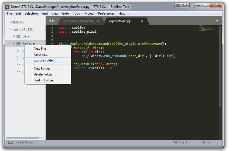229x151 pixels.
Task: Change syntax via Python status entry
Action: point(207,143)
